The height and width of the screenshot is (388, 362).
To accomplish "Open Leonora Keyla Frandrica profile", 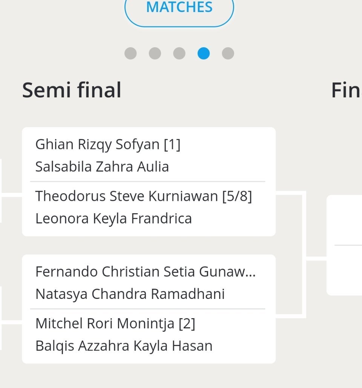I will (114, 218).
